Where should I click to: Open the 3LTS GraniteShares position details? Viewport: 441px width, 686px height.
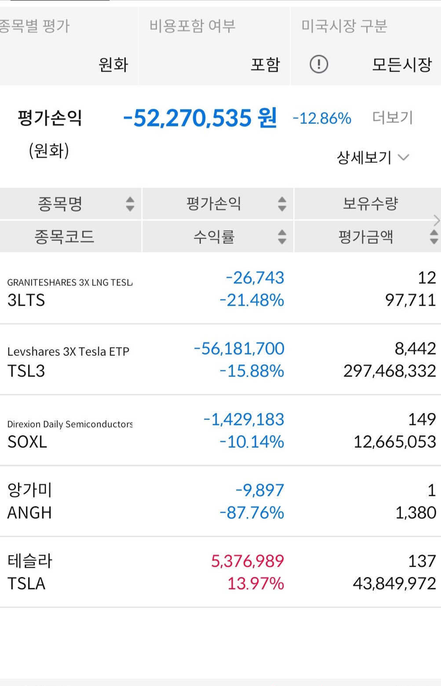point(220,290)
